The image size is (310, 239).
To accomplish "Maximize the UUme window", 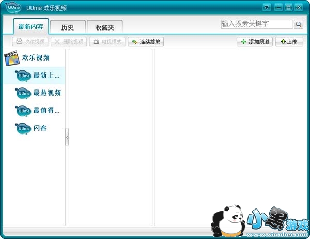I will pyautogui.click(x=288, y=8).
